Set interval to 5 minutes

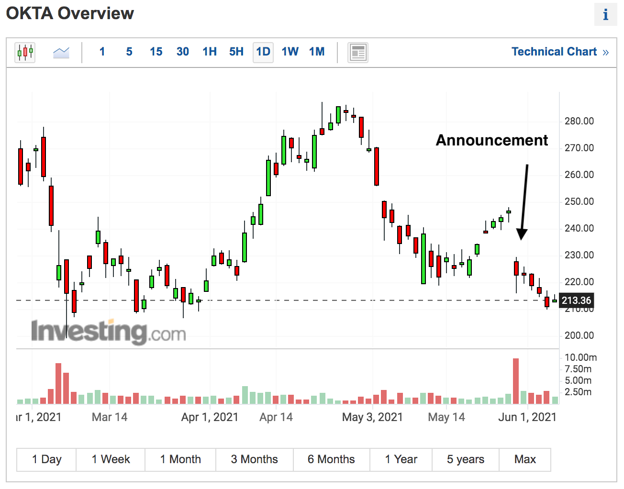(129, 52)
